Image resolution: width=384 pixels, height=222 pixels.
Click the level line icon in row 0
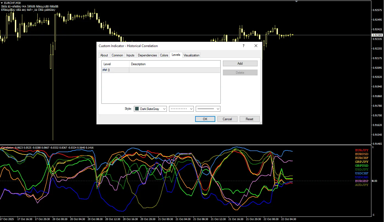[105, 70]
